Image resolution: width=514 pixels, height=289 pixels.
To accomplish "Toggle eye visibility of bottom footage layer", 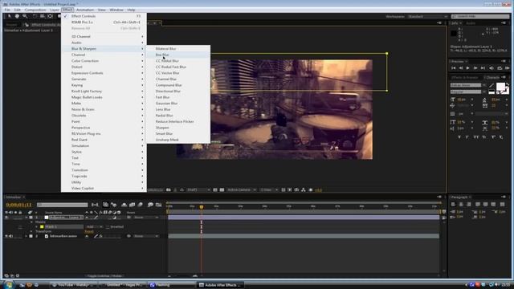I will tap(6, 236).
